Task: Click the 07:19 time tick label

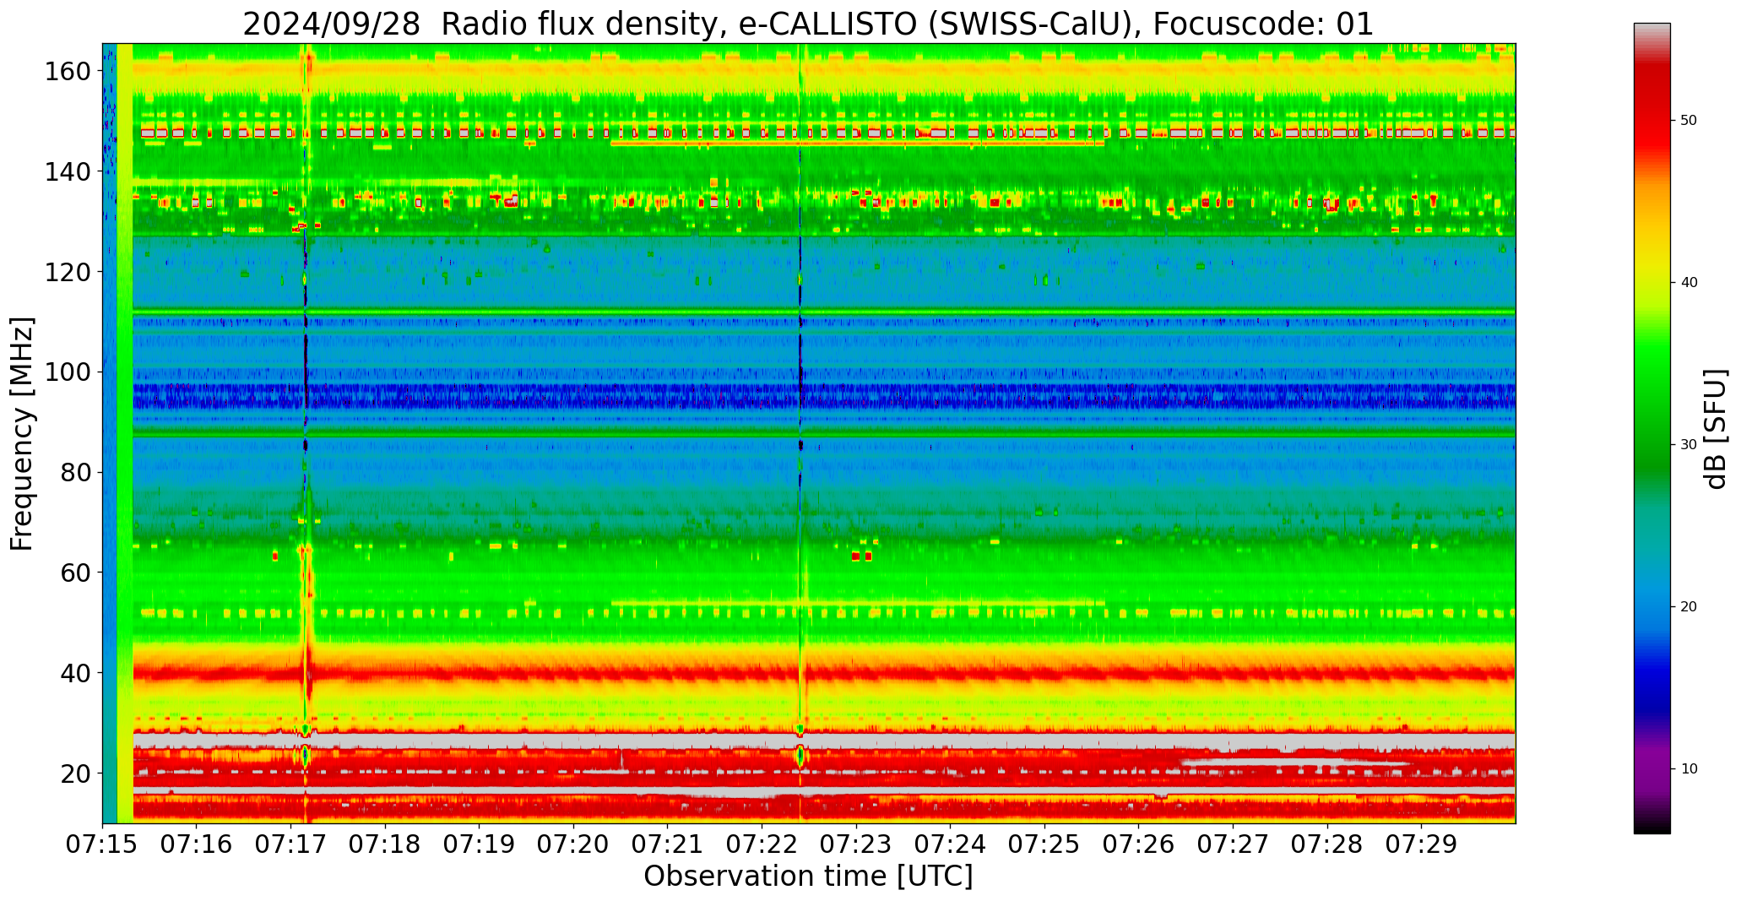Action: point(480,844)
